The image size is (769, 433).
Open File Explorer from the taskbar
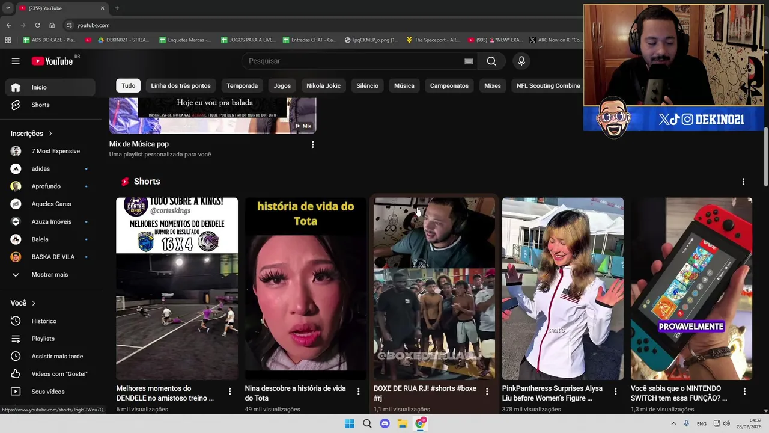point(403,423)
